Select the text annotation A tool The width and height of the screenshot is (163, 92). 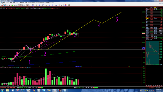tap(56, 5)
